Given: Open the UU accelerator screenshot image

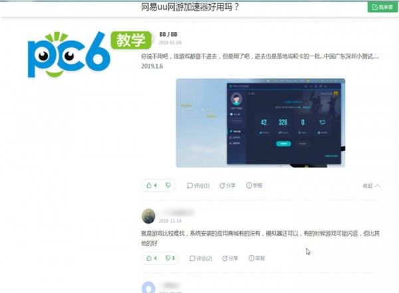Looking at the screenshot, I should [260, 123].
